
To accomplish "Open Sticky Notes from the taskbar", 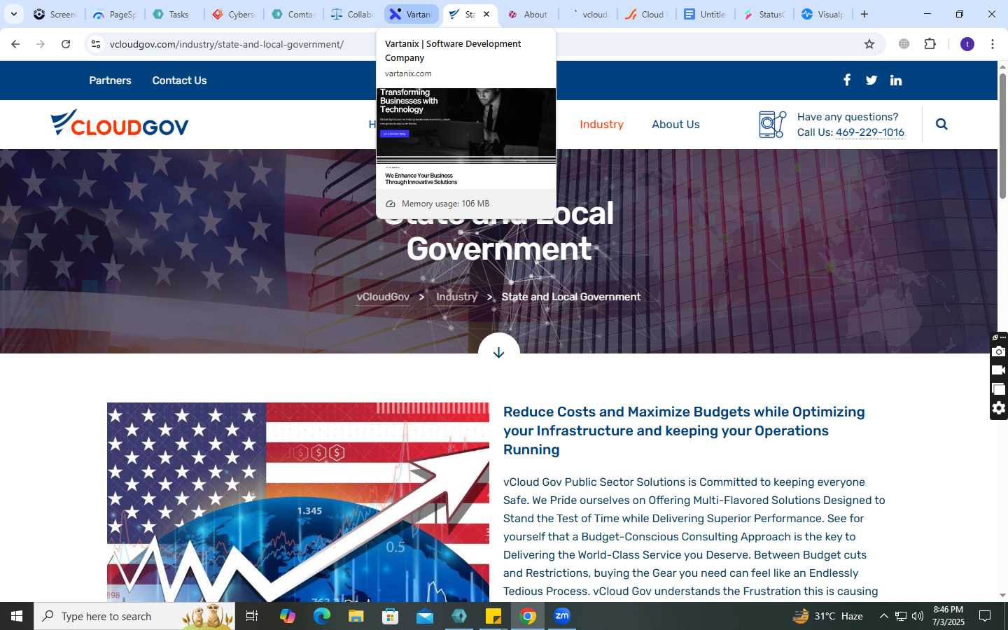I will click(493, 616).
